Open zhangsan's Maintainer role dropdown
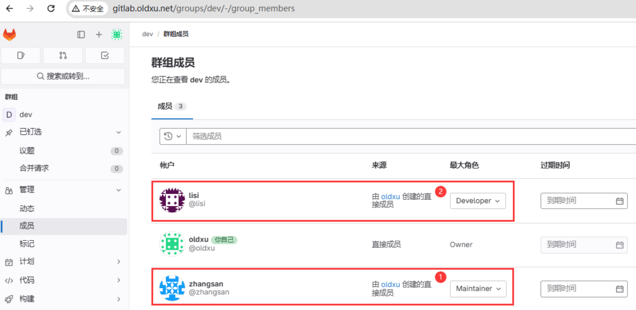636x310 pixels. 478,288
